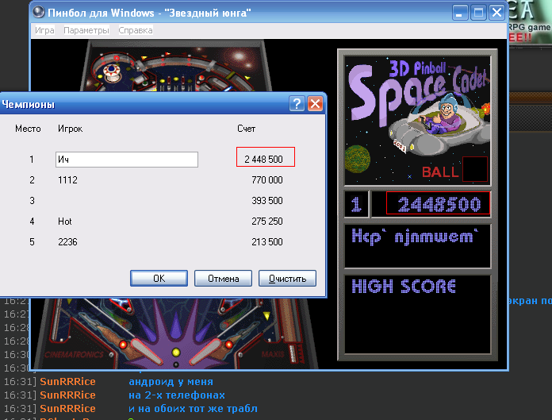Maximize the Pinball window

coord(478,12)
